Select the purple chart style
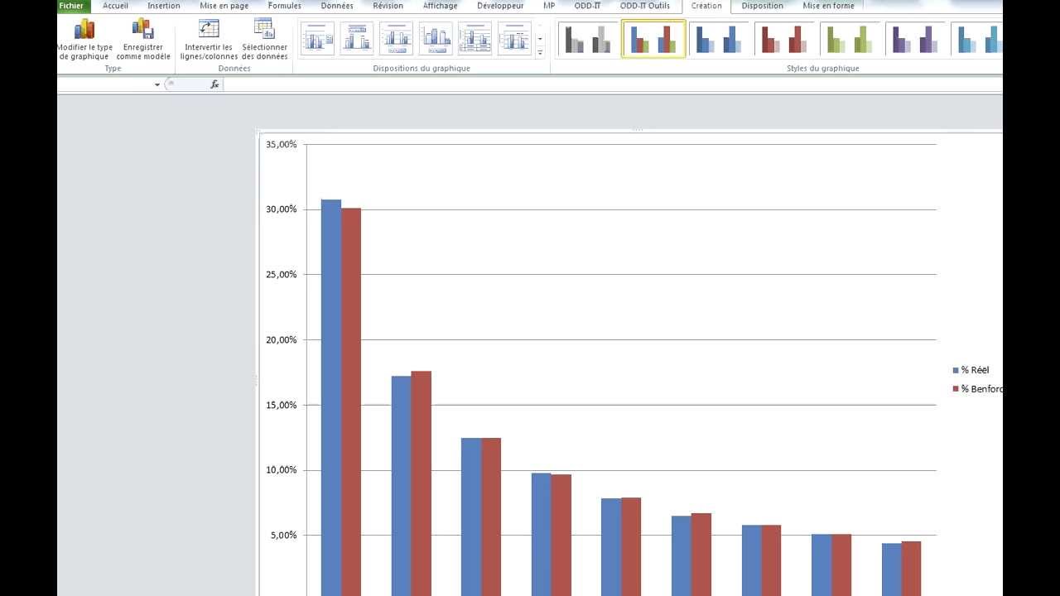This screenshot has width=1060, height=596. [x=916, y=39]
